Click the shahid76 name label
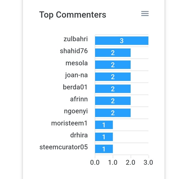This screenshot has height=179, width=176. click(x=74, y=51)
